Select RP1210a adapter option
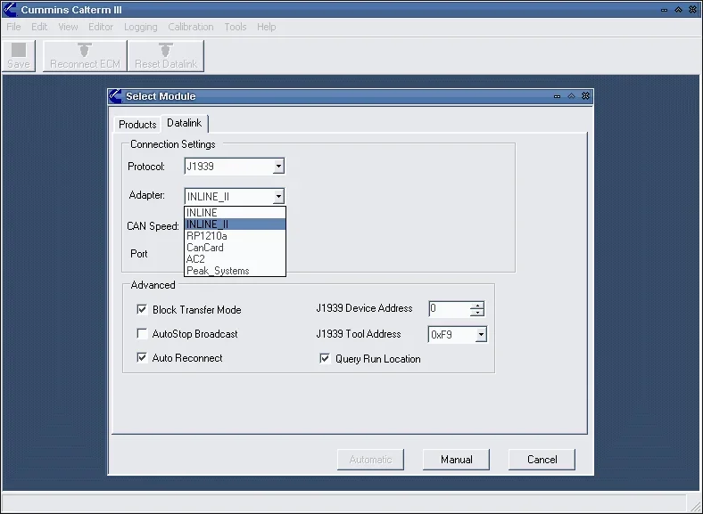Viewport: 703px width, 514px height. [235, 236]
